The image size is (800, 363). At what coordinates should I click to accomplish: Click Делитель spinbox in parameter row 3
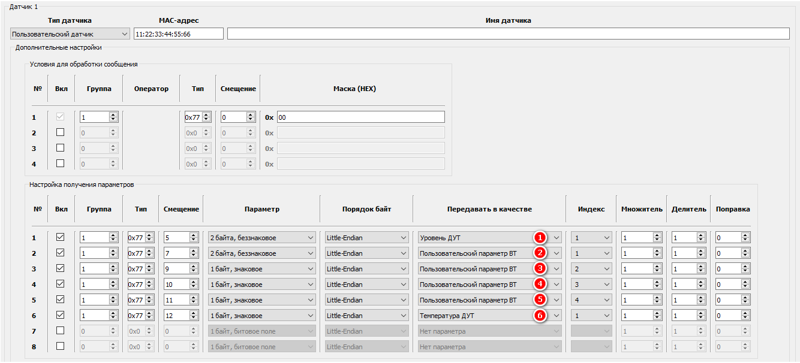[x=688, y=269]
